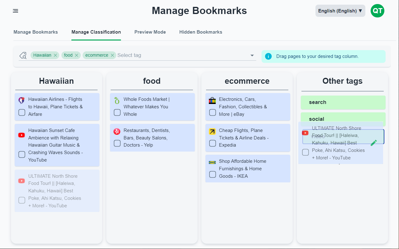Click the tag search icon

point(23,55)
